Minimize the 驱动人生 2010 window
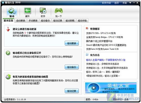The height and width of the screenshot is (103, 141). 134,3
